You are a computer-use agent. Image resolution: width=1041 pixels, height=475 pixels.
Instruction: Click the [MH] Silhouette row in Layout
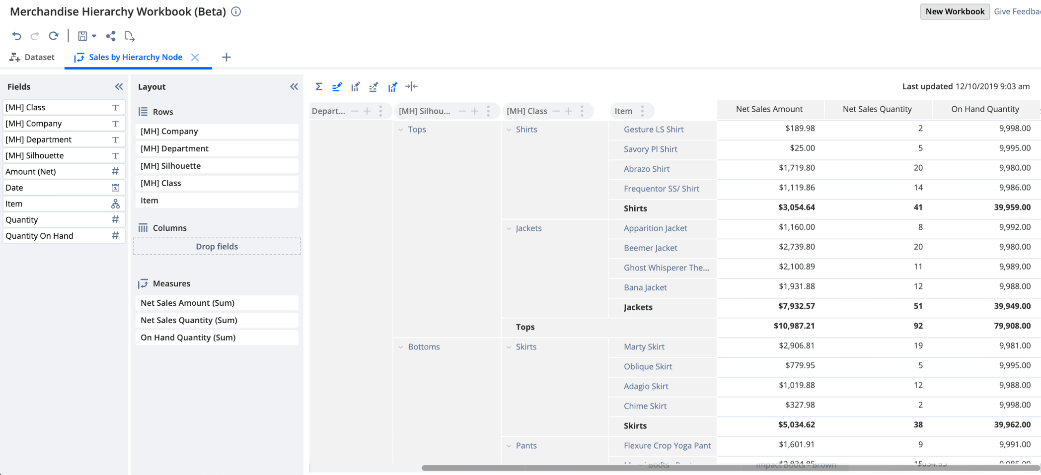coord(217,166)
